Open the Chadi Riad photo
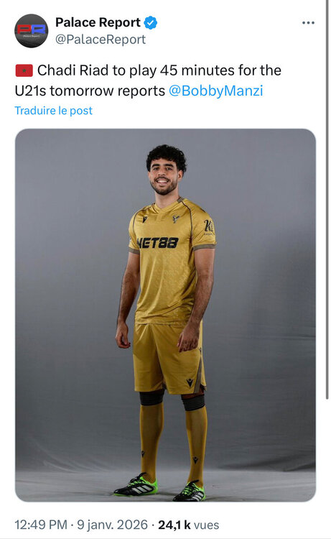Viewport: 331px width, 539px height. tap(165, 315)
